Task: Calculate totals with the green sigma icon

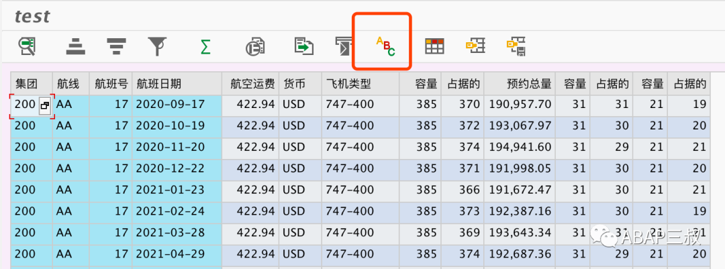Action: point(205,46)
